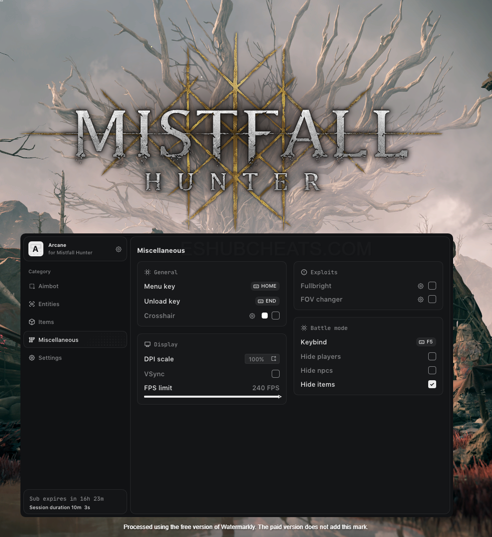Toggle the VSync checkbox
Viewport: 492px width, 537px height.
[x=276, y=374]
